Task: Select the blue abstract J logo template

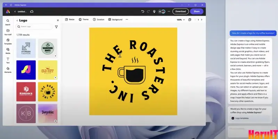Action: (26, 70)
